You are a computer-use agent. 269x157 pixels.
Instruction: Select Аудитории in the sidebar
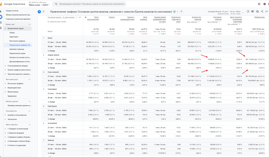tap(14, 37)
